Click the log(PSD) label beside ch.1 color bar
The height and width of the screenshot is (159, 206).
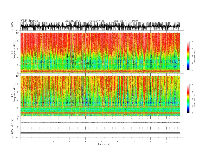195,57
